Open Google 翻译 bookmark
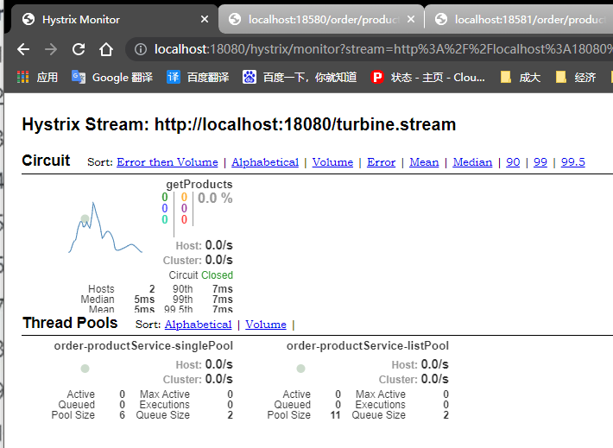The height and width of the screenshot is (448, 613). (x=112, y=77)
